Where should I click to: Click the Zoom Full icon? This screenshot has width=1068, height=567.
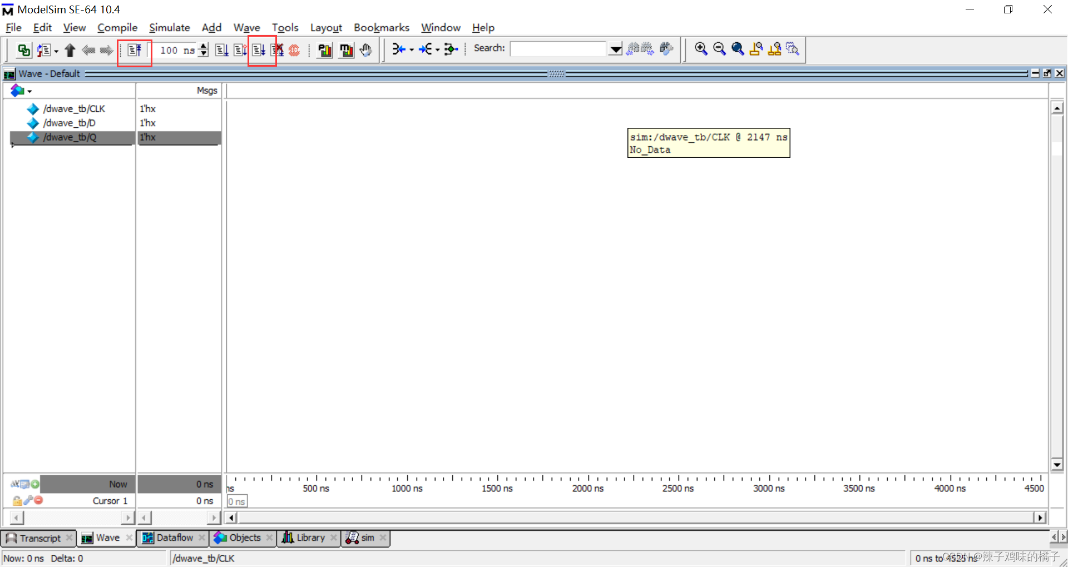pos(738,49)
